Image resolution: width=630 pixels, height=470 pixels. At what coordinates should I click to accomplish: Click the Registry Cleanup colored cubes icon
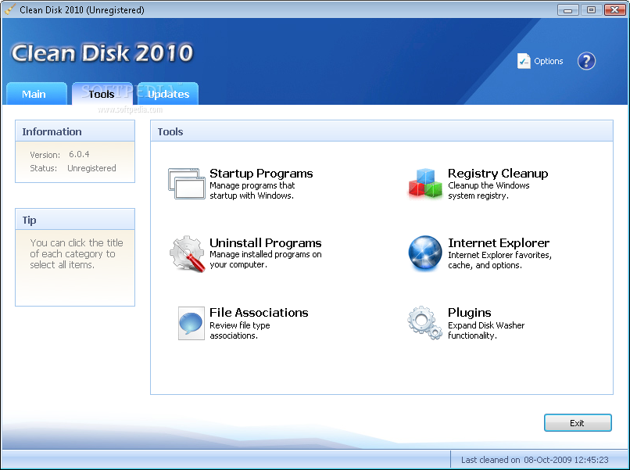(x=425, y=183)
